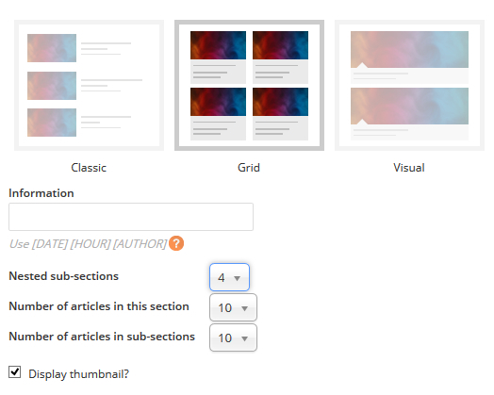Click the Display thumbnail? label
The height and width of the screenshot is (395, 494).
pyautogui.click(x=79, y=374)
